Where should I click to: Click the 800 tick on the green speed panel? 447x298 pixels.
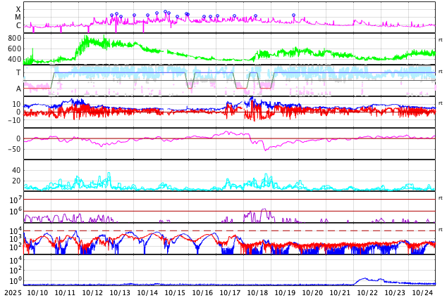click(x=15, y=38)
